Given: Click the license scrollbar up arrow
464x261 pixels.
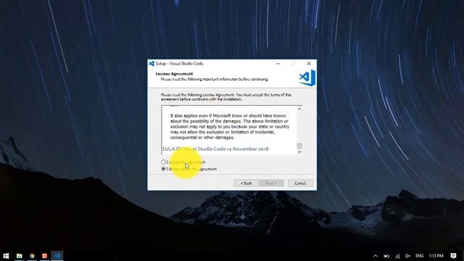Looking at the screenshot, I should 299,109.
